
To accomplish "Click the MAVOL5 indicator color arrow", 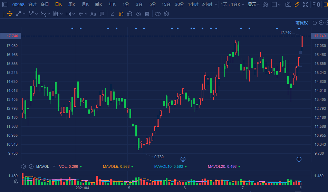I will point(132,166).
